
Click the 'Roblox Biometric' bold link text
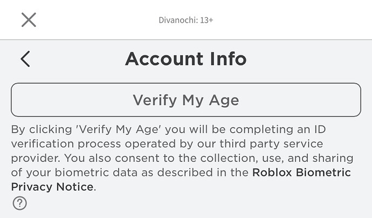tap(301, 173)
